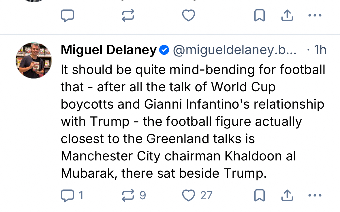Click the blue verified badge
Image resolution: width=340 pixels, height=212 pixels.
click(x=164, y=50)
